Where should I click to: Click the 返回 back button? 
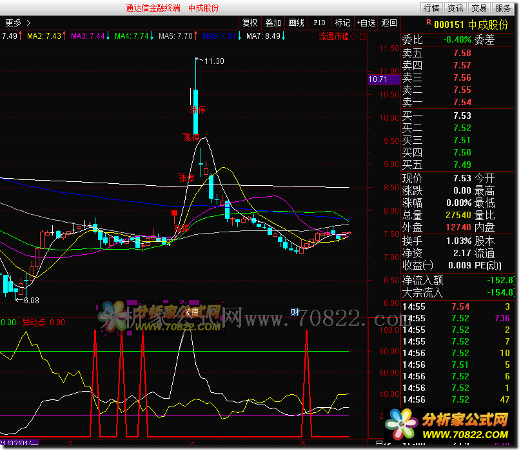389,23
